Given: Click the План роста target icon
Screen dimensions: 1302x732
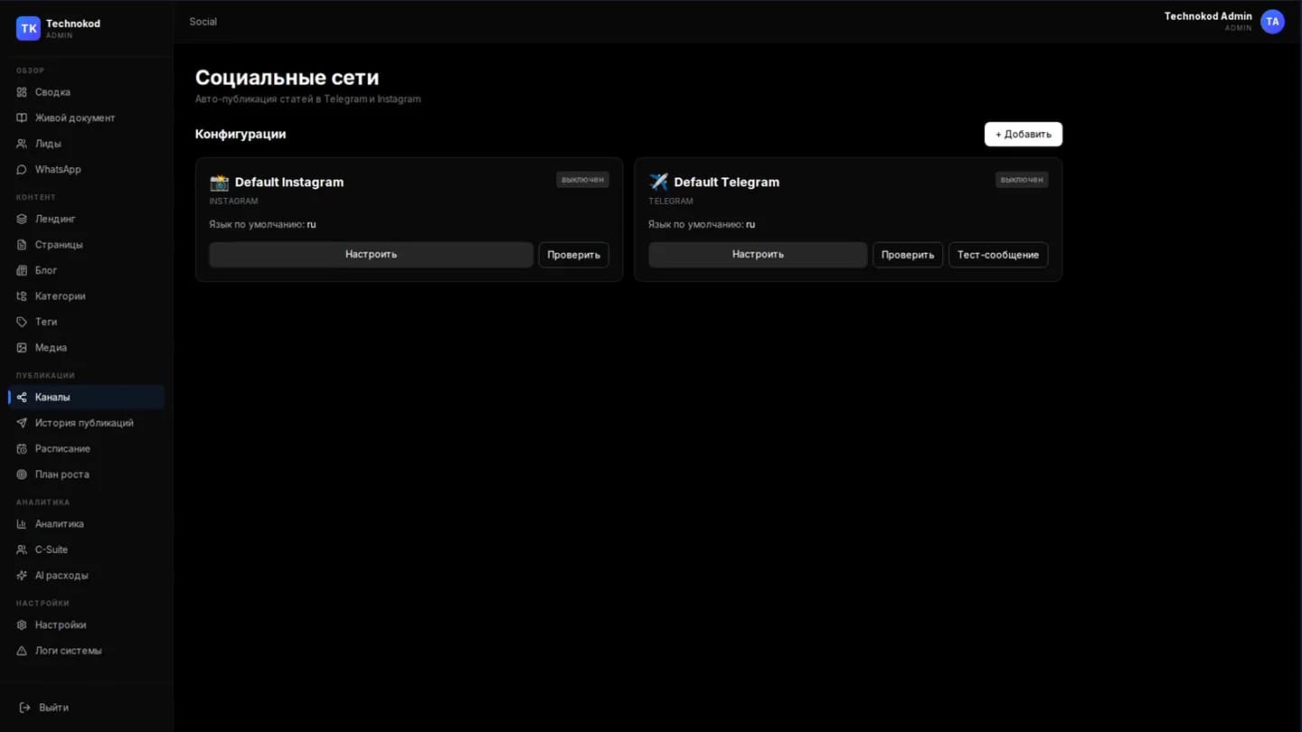Looking at the screenshot, I should point(22,474).
